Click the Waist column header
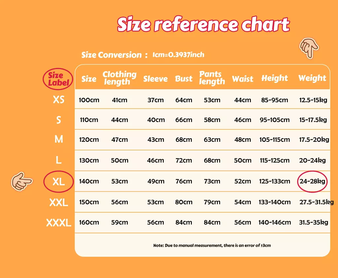The height and width of the screenshot is (278, 338). coord(242,79)
